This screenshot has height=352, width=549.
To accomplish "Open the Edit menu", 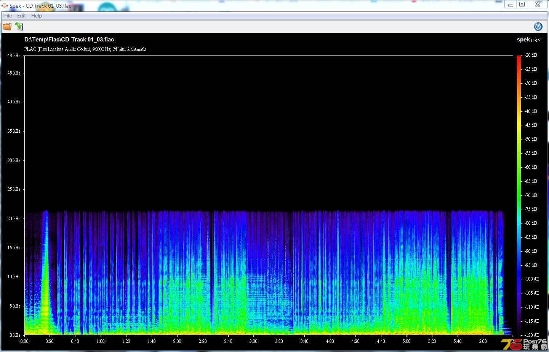I will [21, 16].
